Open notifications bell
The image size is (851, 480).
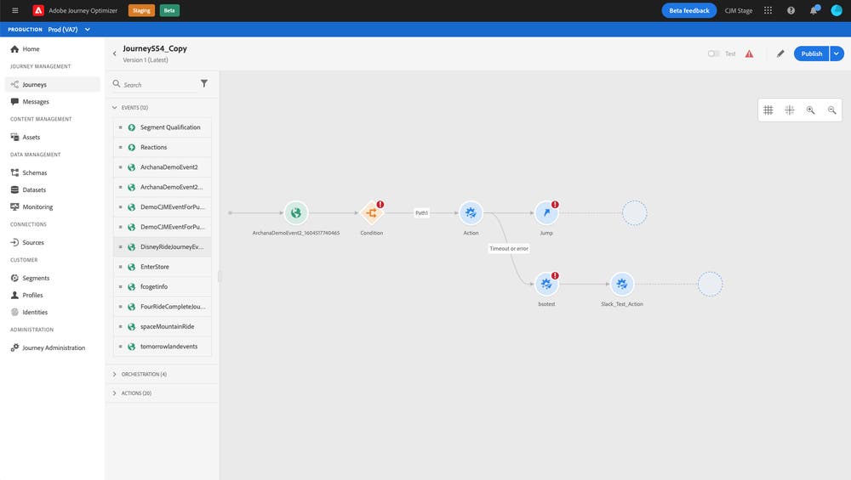[814, 10]
